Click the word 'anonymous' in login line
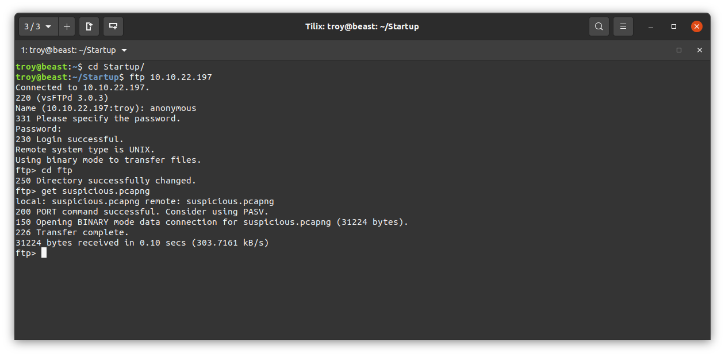This screenshot has height=356, width=725. point(173,108)
